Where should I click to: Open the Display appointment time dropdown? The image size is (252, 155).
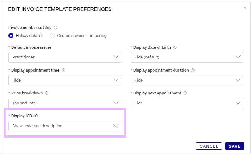coord(65,80)
